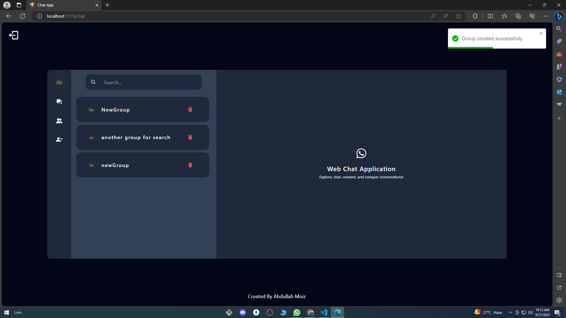
Task: Click the plus to customize the Edge sidebar
Action: tap(559, 118)
